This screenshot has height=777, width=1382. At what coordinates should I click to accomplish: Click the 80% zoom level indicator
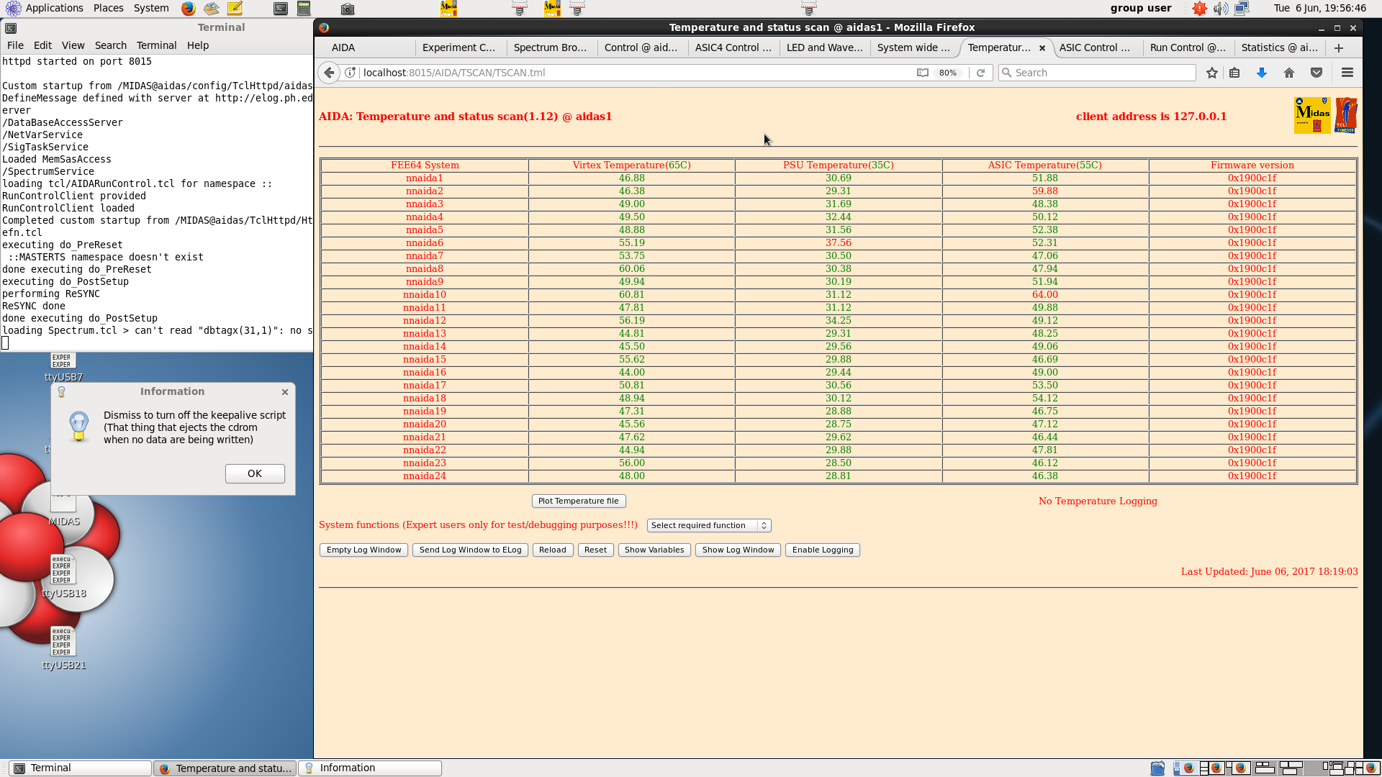click(948, 73)
